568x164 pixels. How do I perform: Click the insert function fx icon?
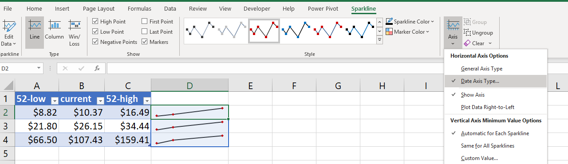point(97,68)
